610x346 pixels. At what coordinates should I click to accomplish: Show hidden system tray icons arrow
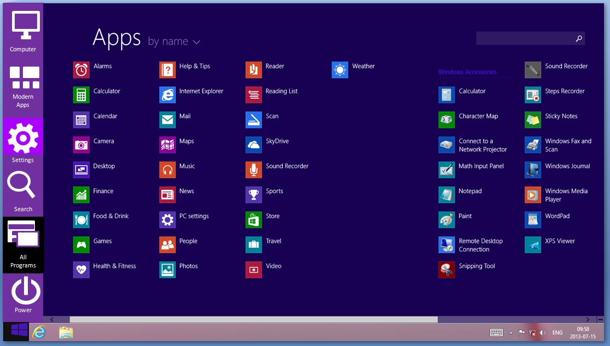tap(511, 332)
